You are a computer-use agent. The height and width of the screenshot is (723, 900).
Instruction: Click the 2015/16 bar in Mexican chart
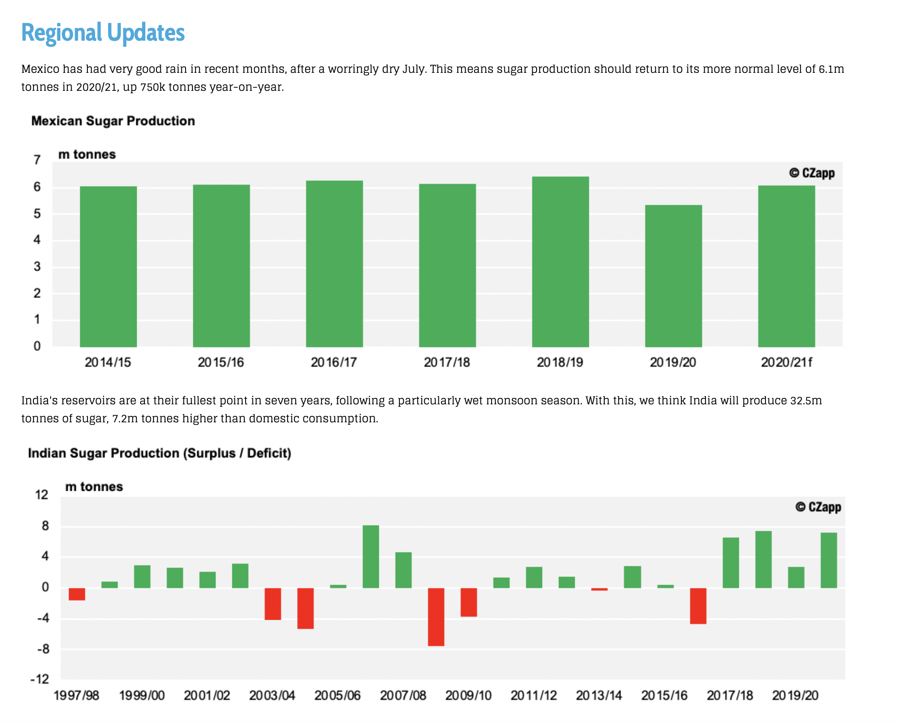[x=221, y=266]
